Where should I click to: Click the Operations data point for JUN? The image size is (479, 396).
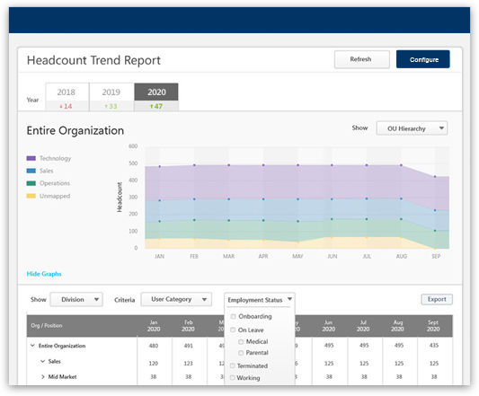(x=332, y=219)
